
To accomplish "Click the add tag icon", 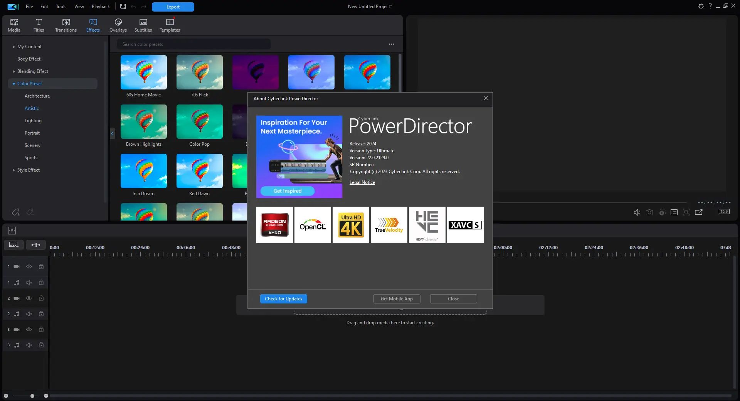I will click(x=15, y=212).
